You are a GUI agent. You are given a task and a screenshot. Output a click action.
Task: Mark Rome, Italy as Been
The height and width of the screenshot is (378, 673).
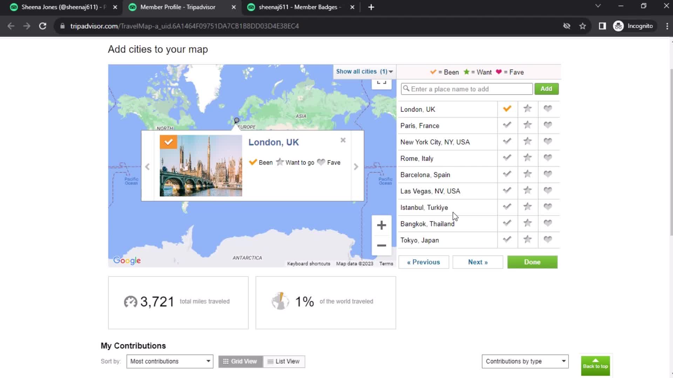[507, 158]
